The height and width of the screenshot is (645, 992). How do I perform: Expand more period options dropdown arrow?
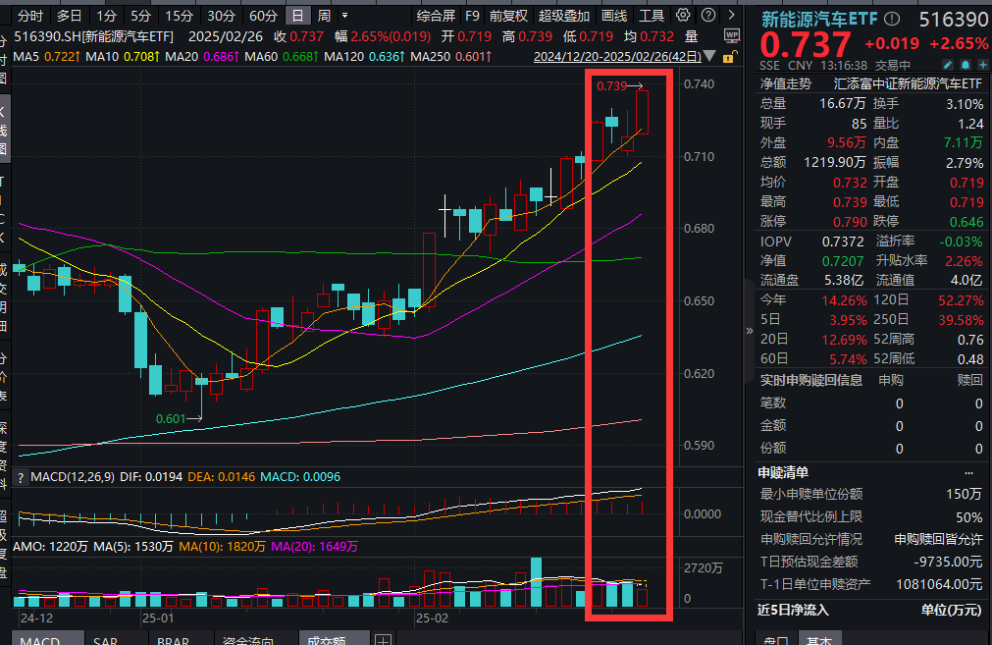click(x=343, y=16)
